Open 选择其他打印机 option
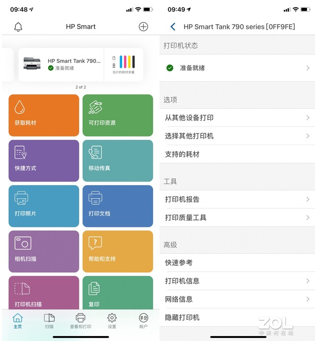Viewport: 315px width, 341px height. (237, 136)
